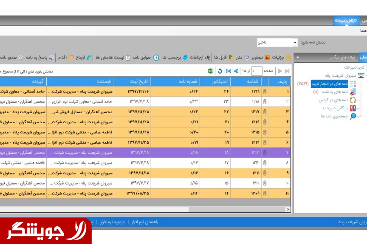Open جستجوی نامه ها (letter search) in the tree
Image resolution: width=367 pixels, height=244 pixels.
[x=334, y=116]
